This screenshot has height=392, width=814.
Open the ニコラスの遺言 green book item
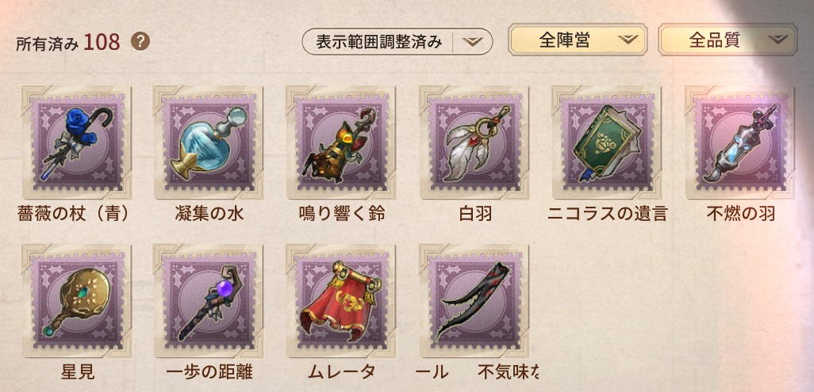click(x=607, y=143)
